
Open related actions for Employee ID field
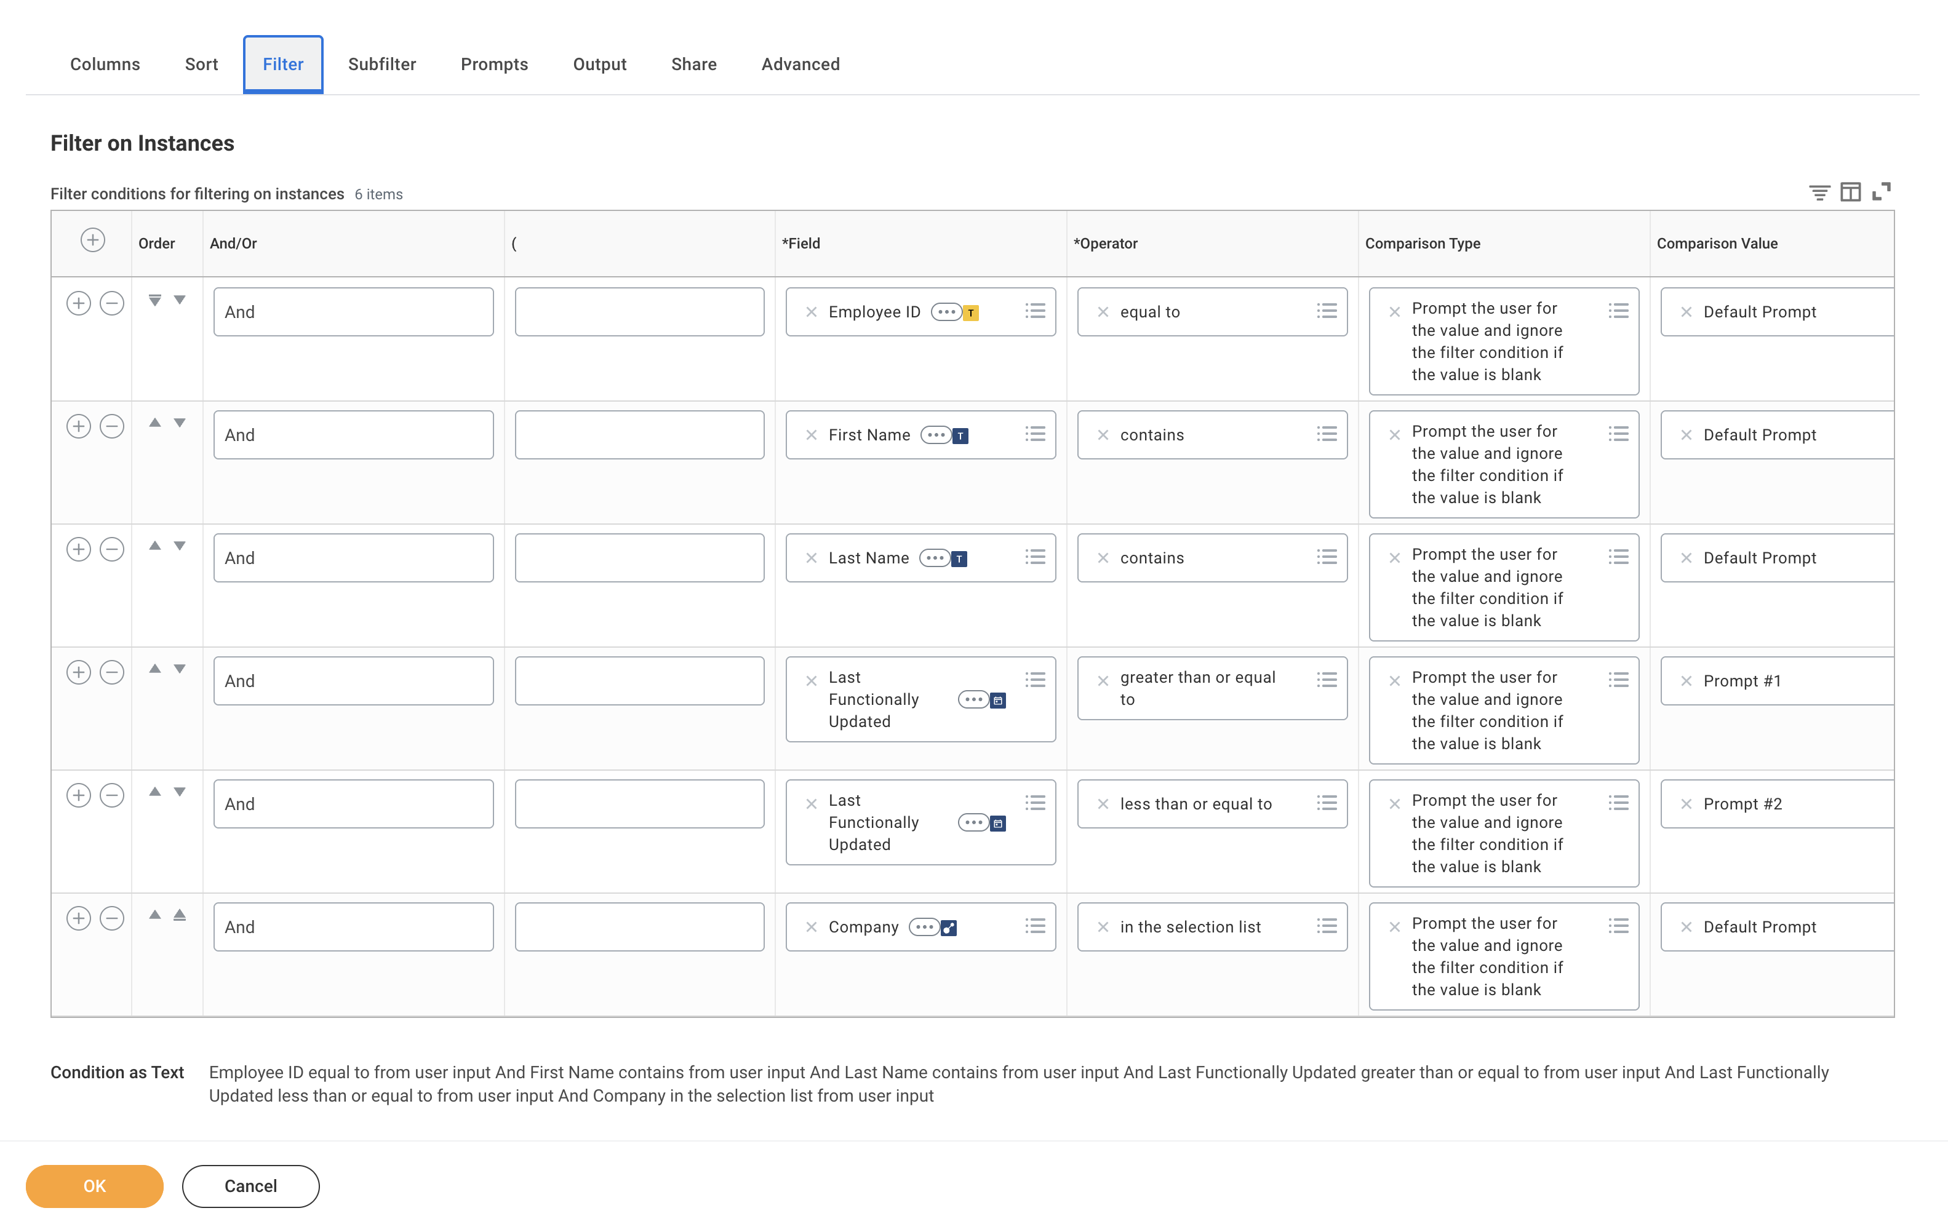tap(946, 312)
